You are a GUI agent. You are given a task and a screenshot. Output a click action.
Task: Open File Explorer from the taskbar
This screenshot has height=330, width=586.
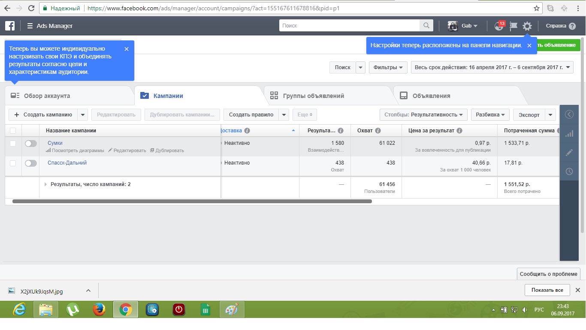pos(46,309)
